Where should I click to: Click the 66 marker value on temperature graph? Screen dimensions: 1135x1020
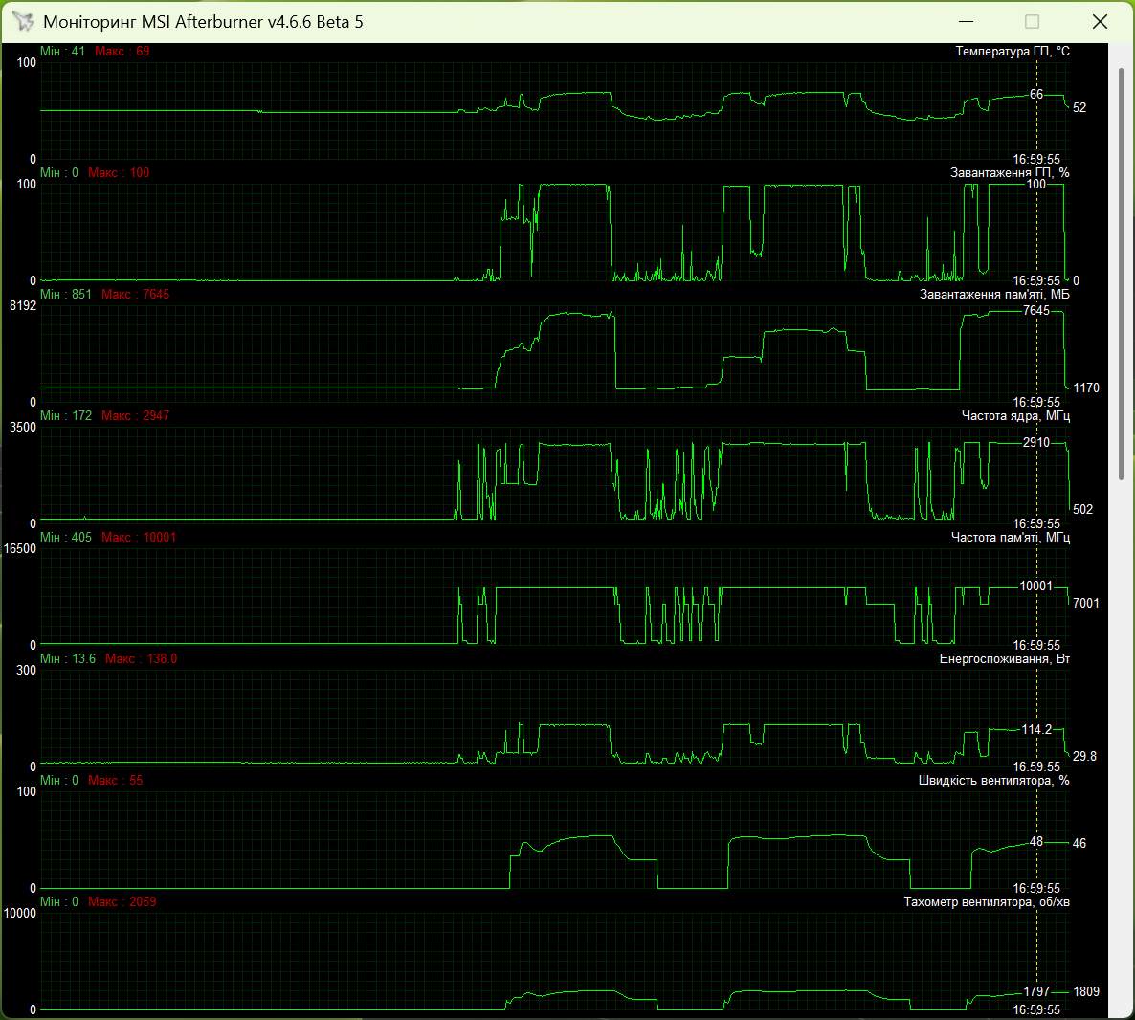(x=1036, y=95)
